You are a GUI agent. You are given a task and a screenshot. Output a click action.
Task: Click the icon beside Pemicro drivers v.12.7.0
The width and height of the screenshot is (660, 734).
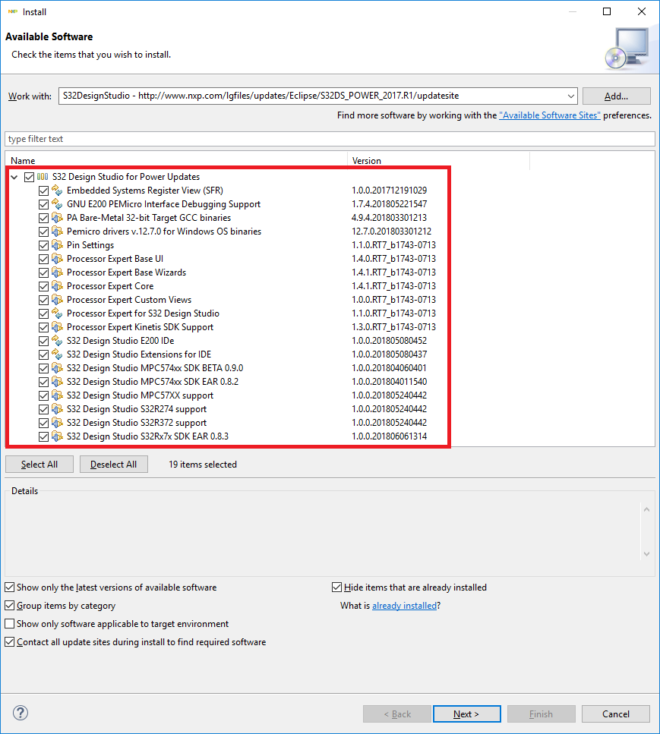click(x=57, y=232)
